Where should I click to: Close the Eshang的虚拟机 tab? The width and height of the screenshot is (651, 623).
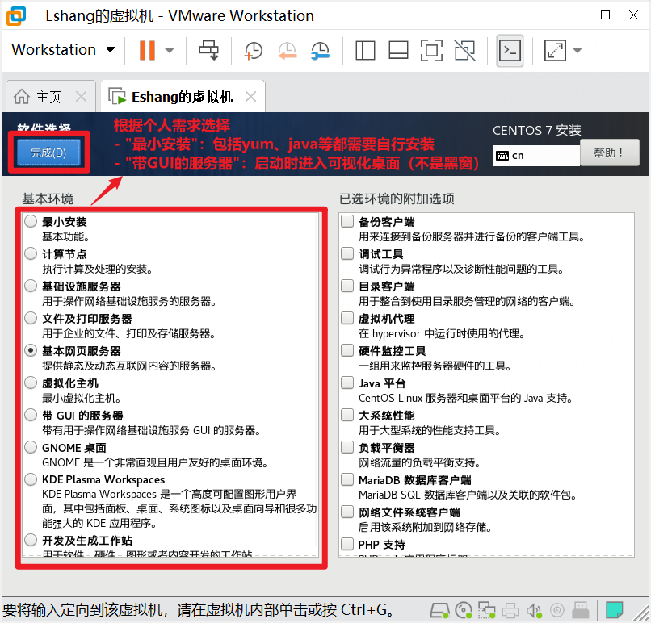tap(250, 97)
